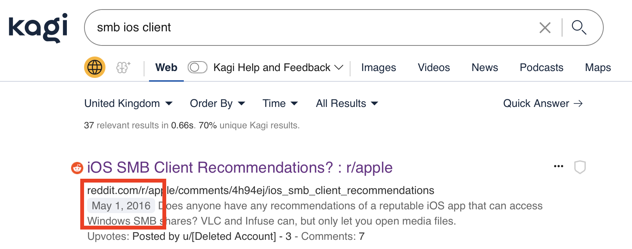Toggle the Kagi Help and Feedback lens switch
Screen dimensions: 632x249
point(197,68)
